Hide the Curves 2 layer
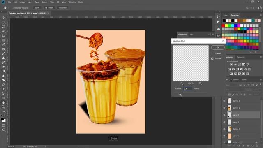The image size is (263, 148). (x=224, y=108)
